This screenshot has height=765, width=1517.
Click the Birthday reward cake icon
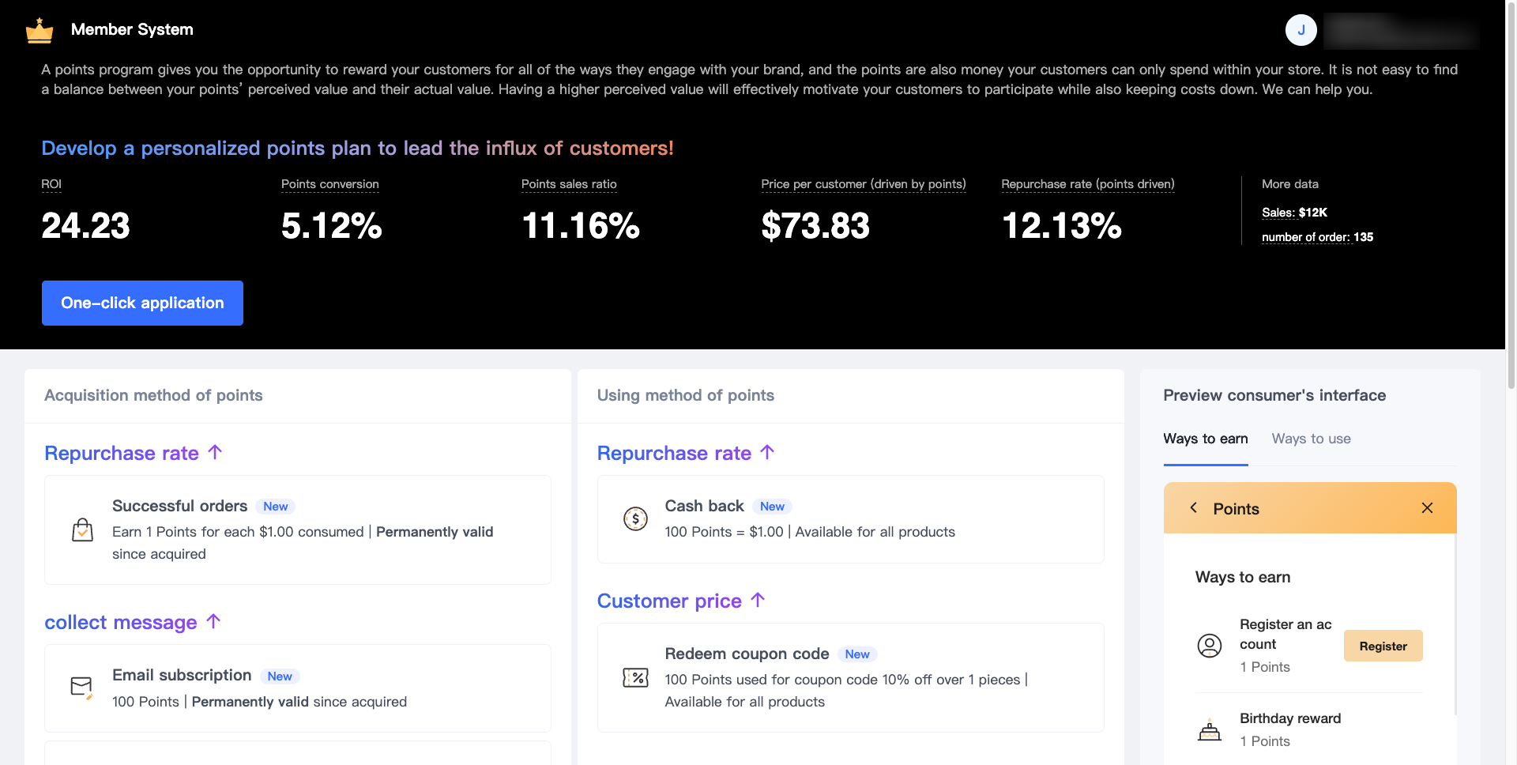[1209, 730]
